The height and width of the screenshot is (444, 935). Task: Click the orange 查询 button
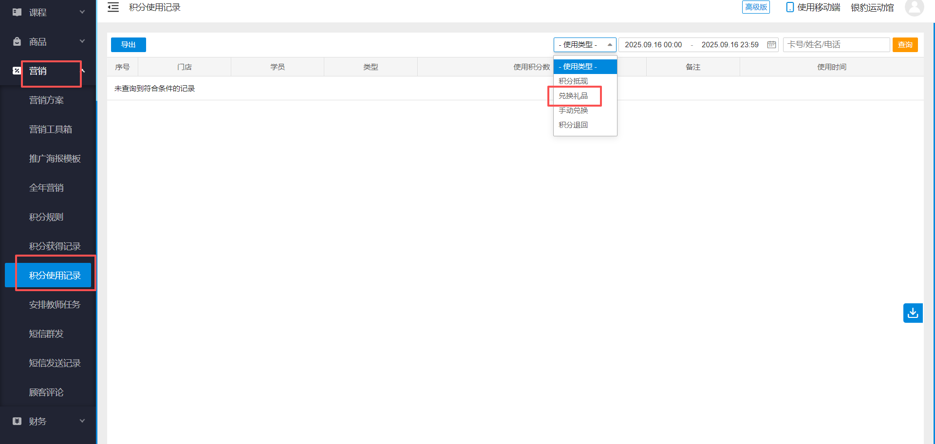[x=905, y=45]
